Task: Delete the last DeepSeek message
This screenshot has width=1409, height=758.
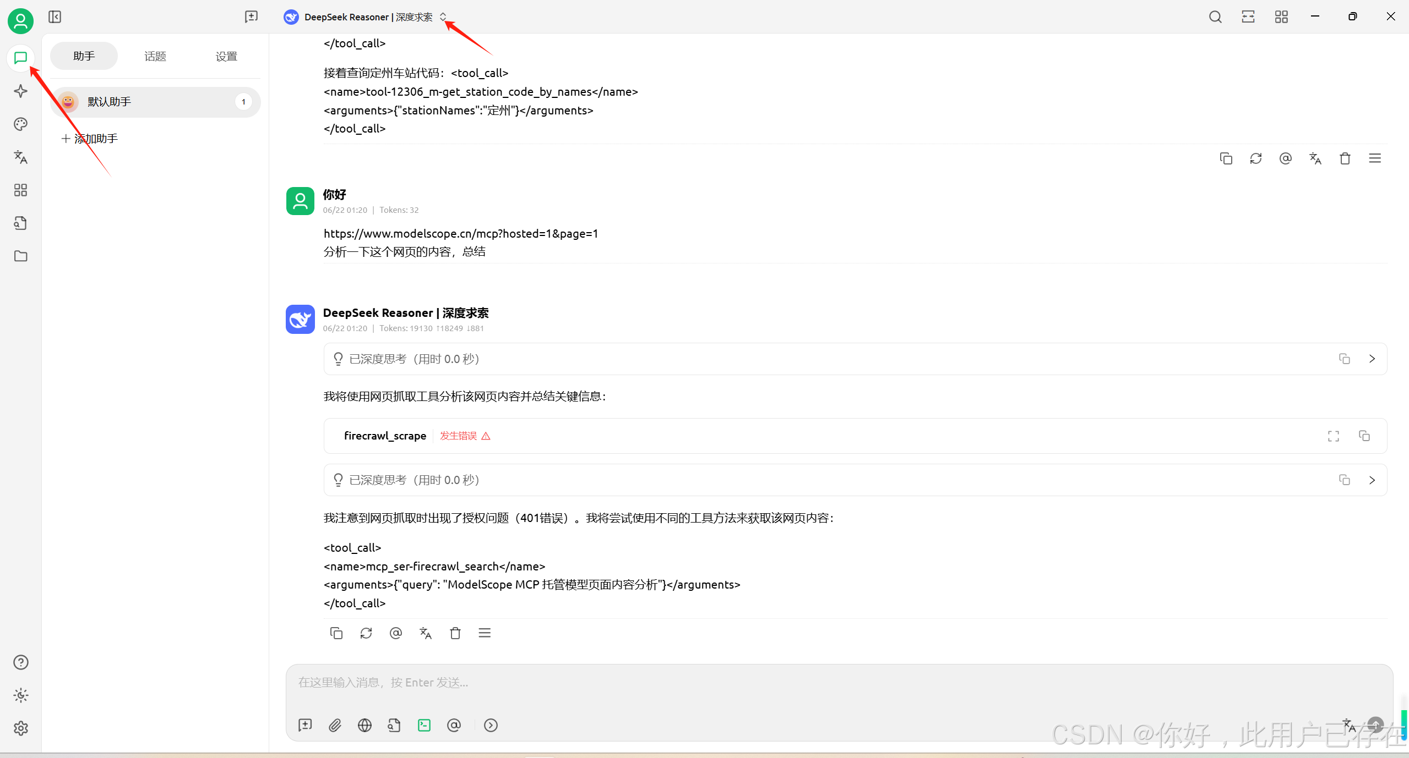Action: coord(455,633)
